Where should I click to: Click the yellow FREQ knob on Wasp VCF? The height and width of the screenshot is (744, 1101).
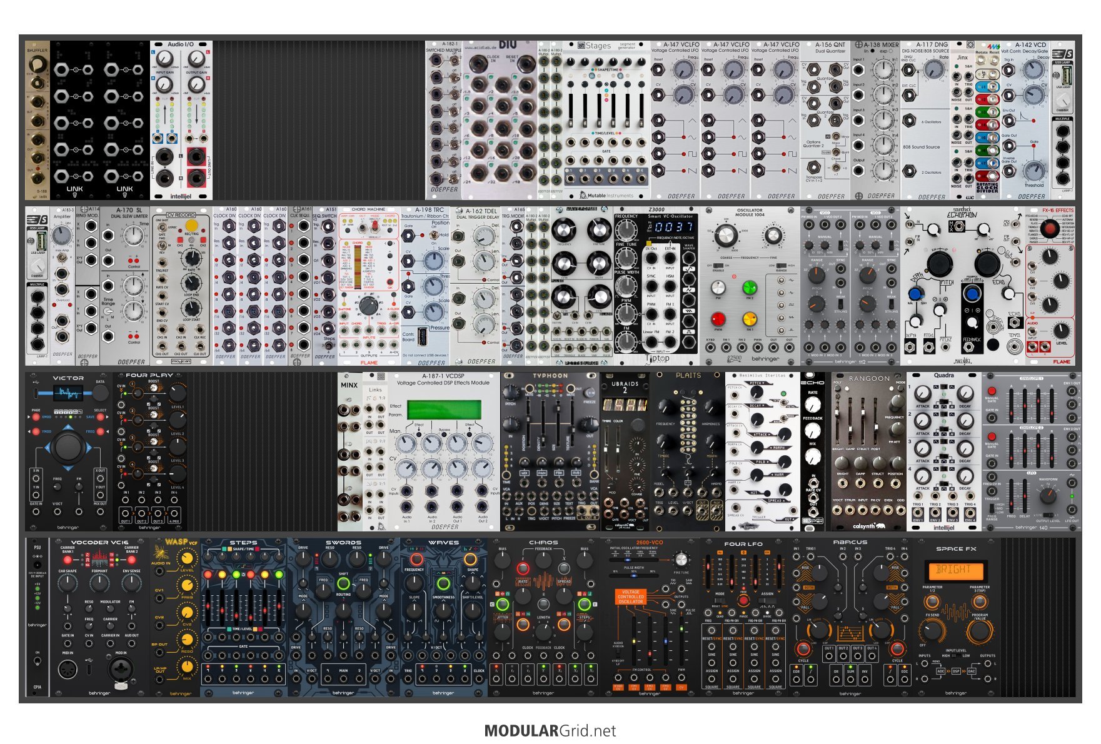[187, 585]
